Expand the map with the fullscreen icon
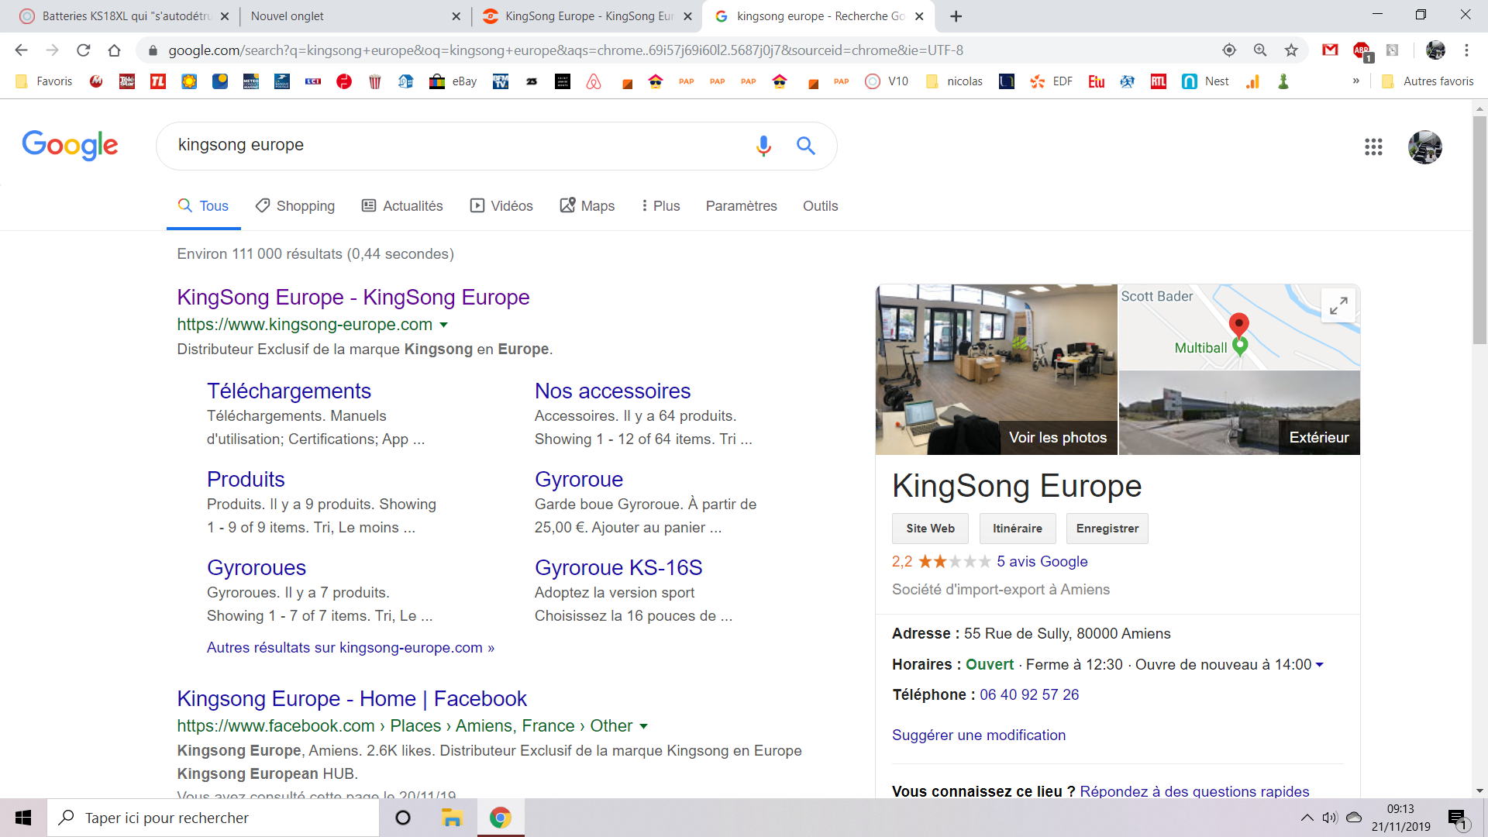 (1338, 305)
